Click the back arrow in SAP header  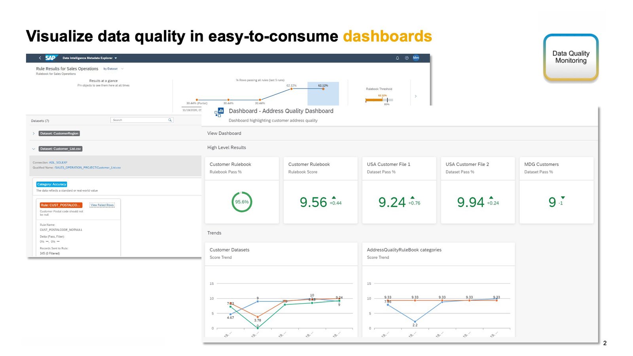(x=40, y=58)
